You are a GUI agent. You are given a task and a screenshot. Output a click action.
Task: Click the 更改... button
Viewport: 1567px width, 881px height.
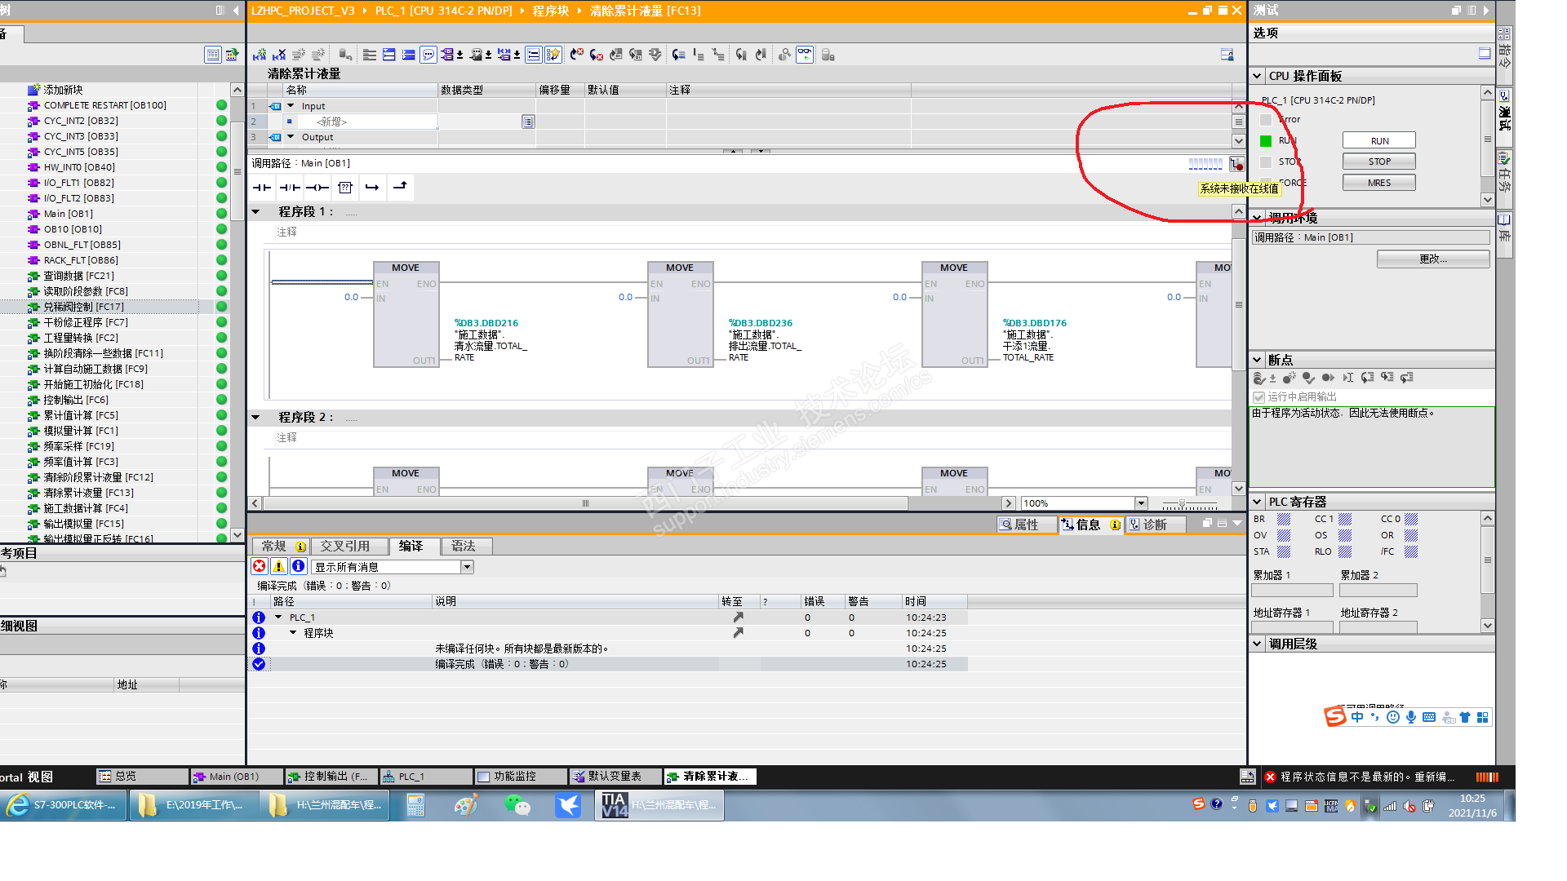(x=1432, y=259)
